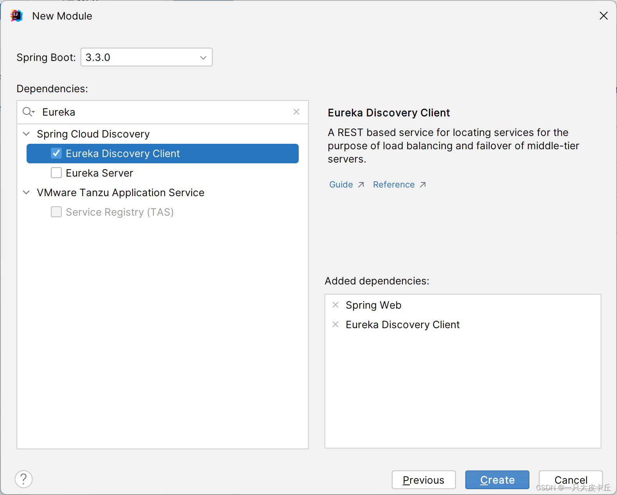Check the Eureka Server checkbox
This screenshot has height=495, width=617.
click(x=56, y=173)
